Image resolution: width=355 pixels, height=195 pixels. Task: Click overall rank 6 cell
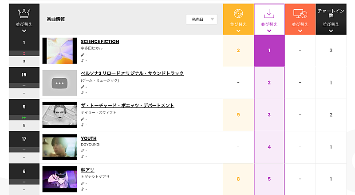pos(24,171)
